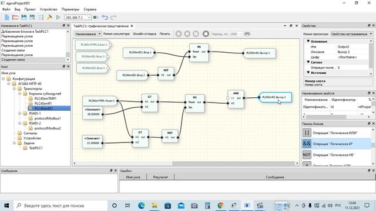The image size is (376, 211).
Task: Collapse the Корзина субмодулей node
Action: (19, 94)
